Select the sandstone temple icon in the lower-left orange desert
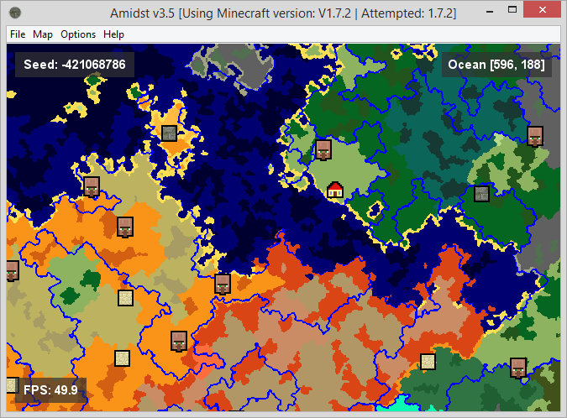This screenshot has width=567, height=418. [123, 358]
